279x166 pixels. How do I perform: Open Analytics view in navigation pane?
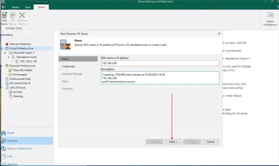[12, 164]
